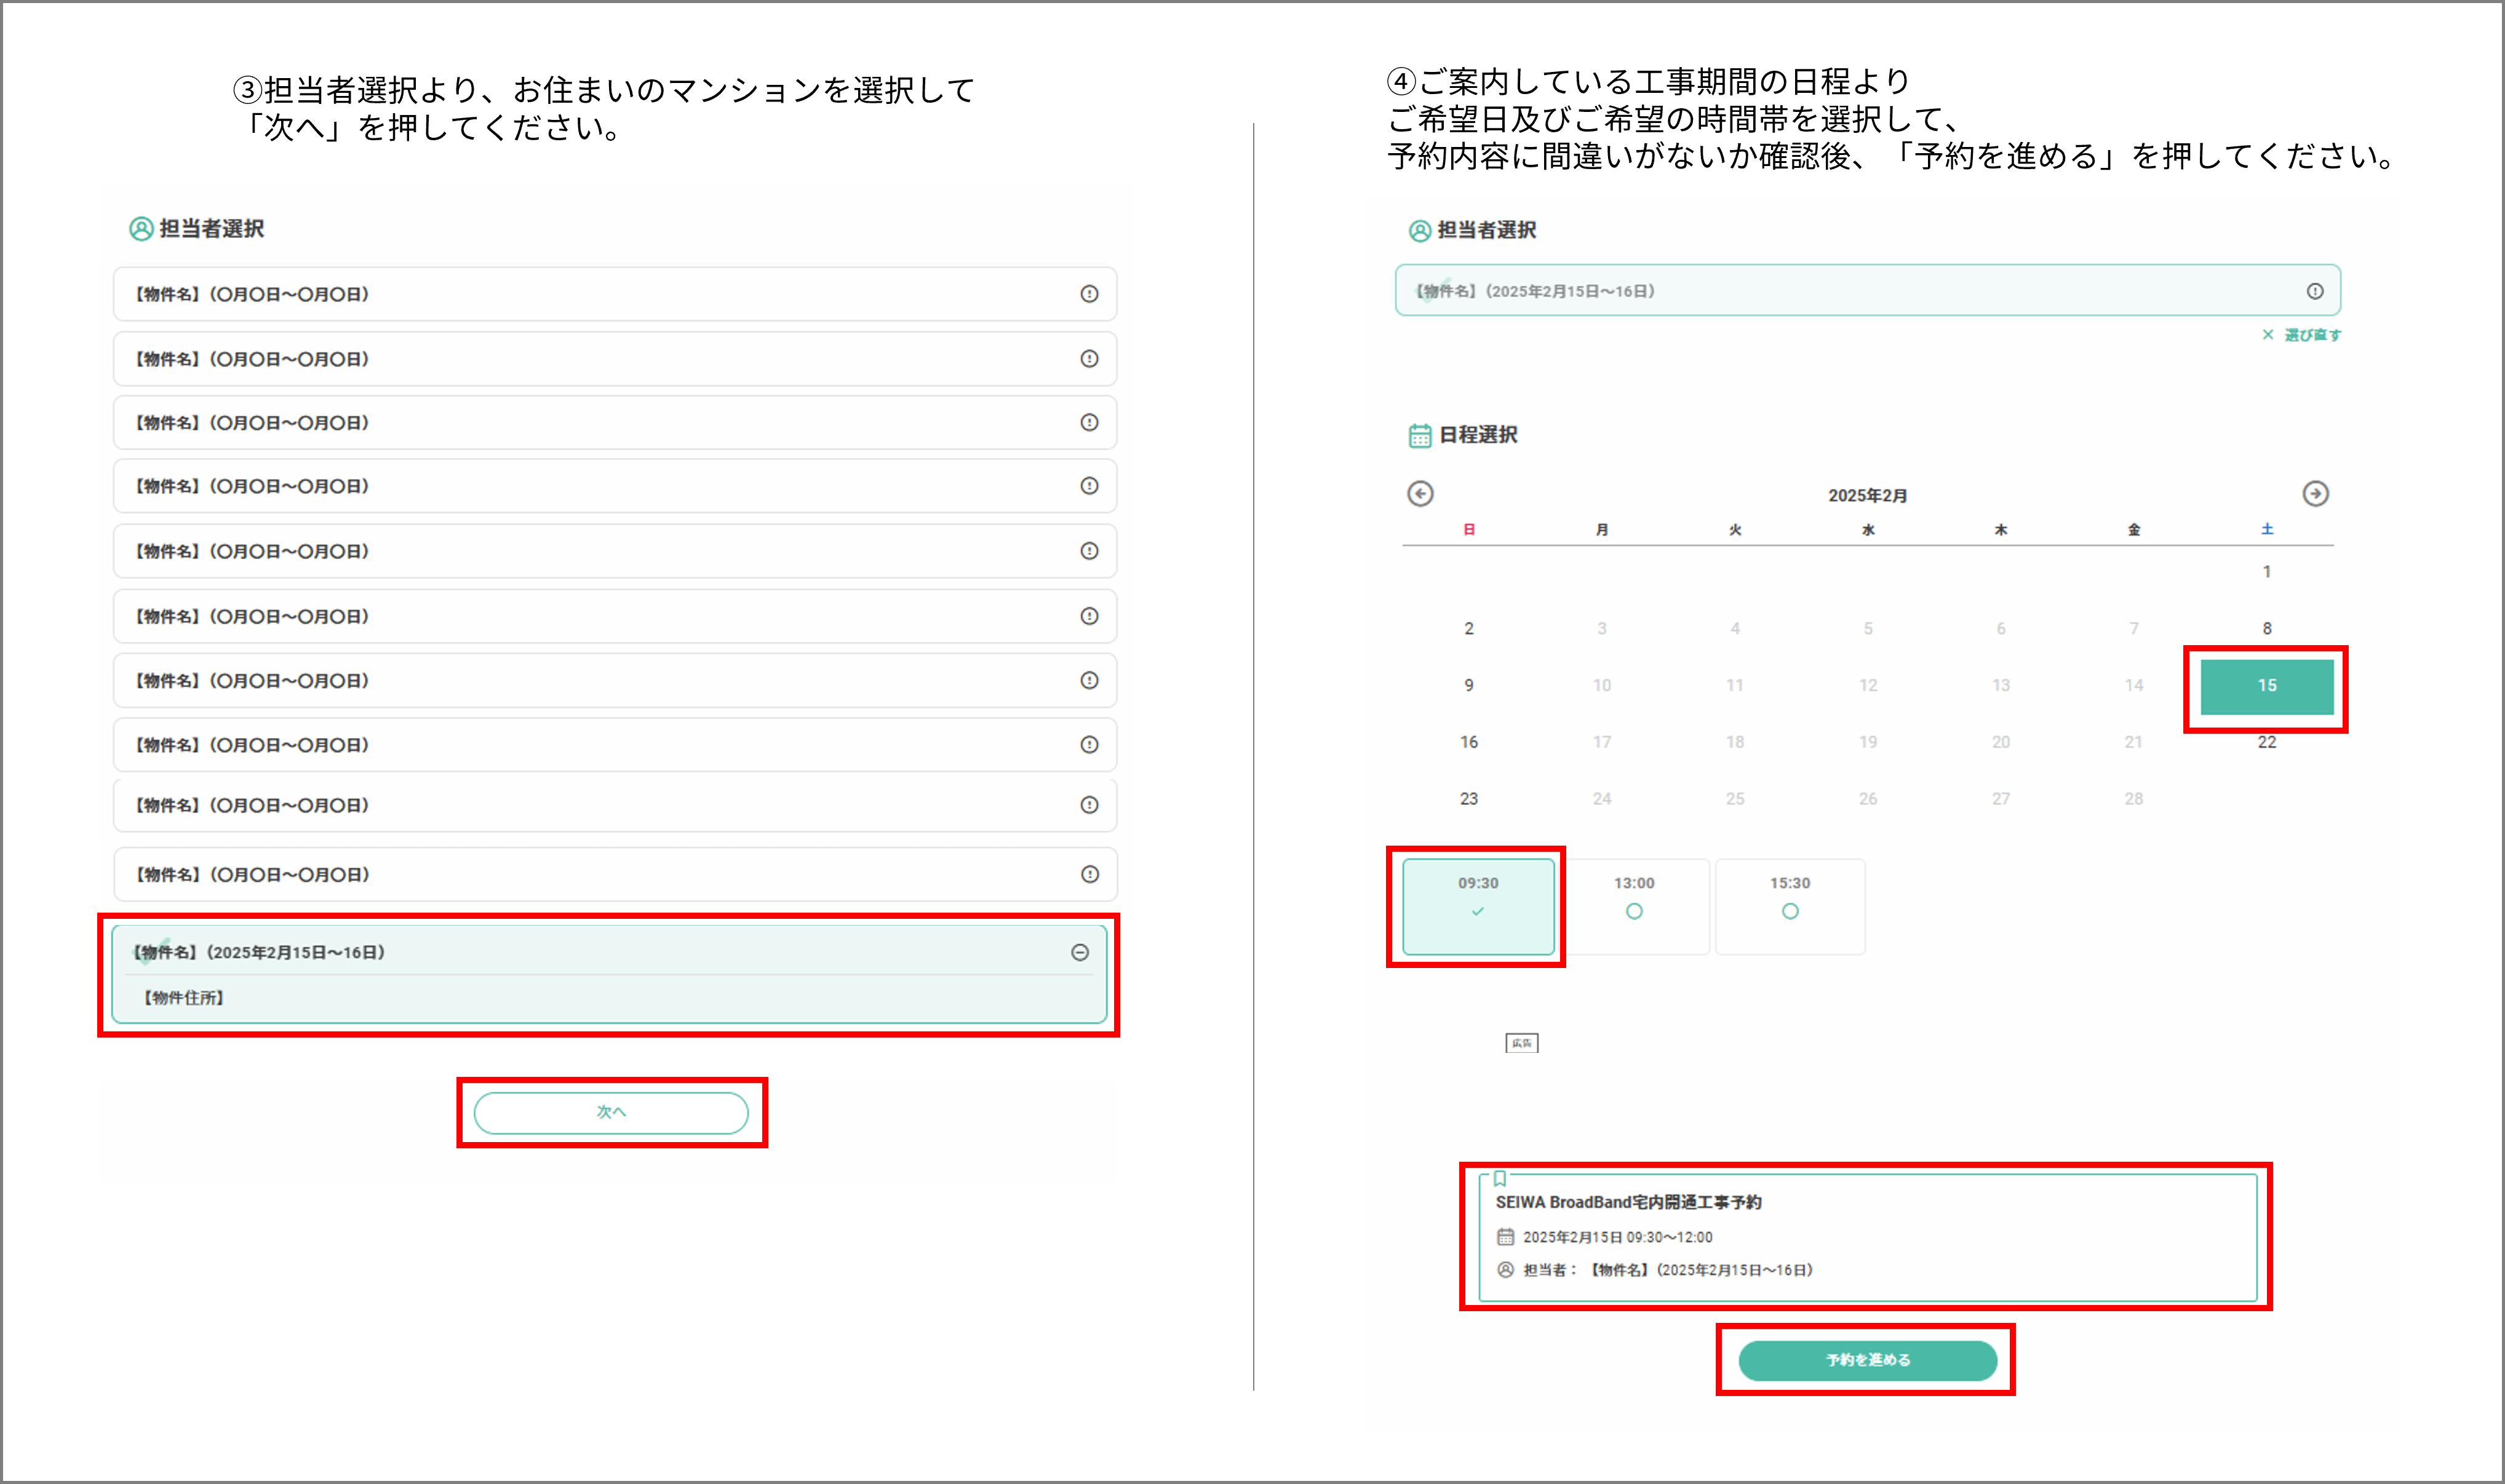Click the 日 Sunday column header
This screenshot has width=2505, height=1484.
[1469, 530]
